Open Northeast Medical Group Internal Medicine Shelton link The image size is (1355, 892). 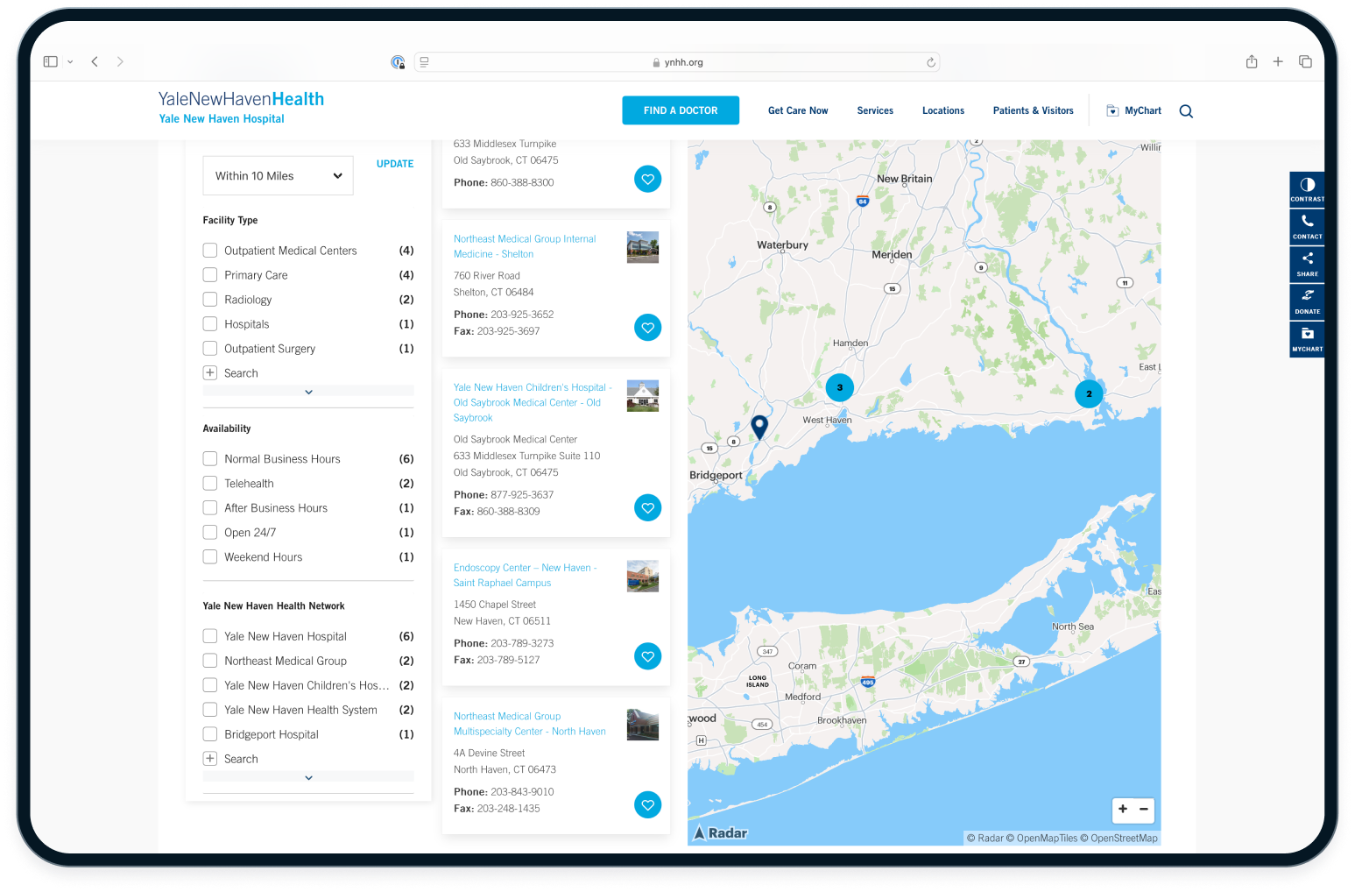(525, 246)
